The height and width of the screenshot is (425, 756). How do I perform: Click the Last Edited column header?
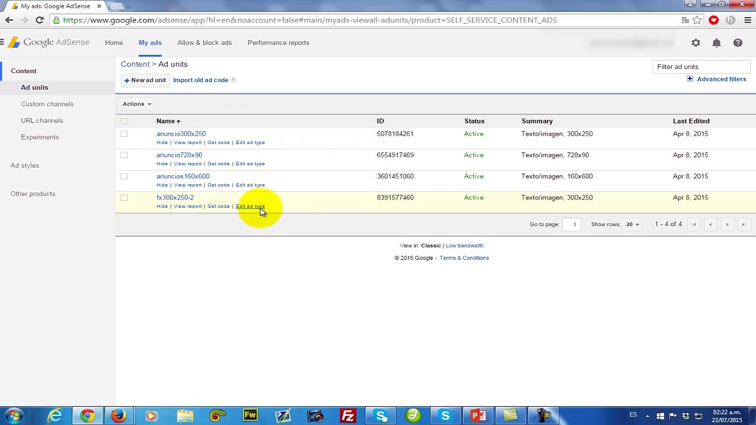(x=691, y=121)
